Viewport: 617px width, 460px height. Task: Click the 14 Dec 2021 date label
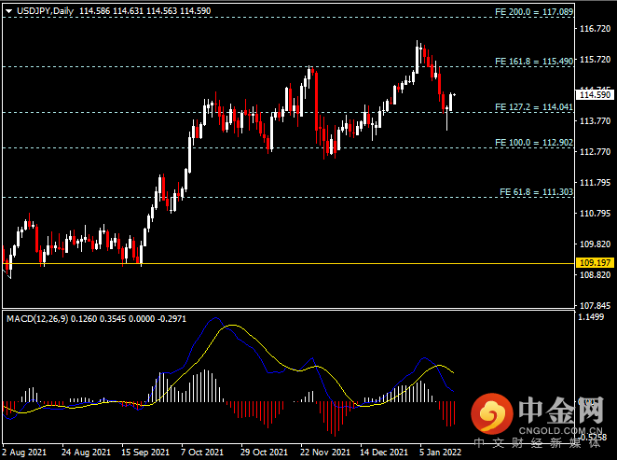pos(384,453)
